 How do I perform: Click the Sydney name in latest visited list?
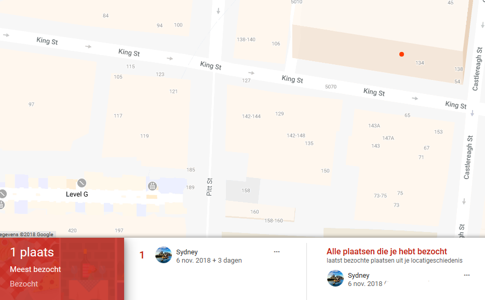coord(358,275)
